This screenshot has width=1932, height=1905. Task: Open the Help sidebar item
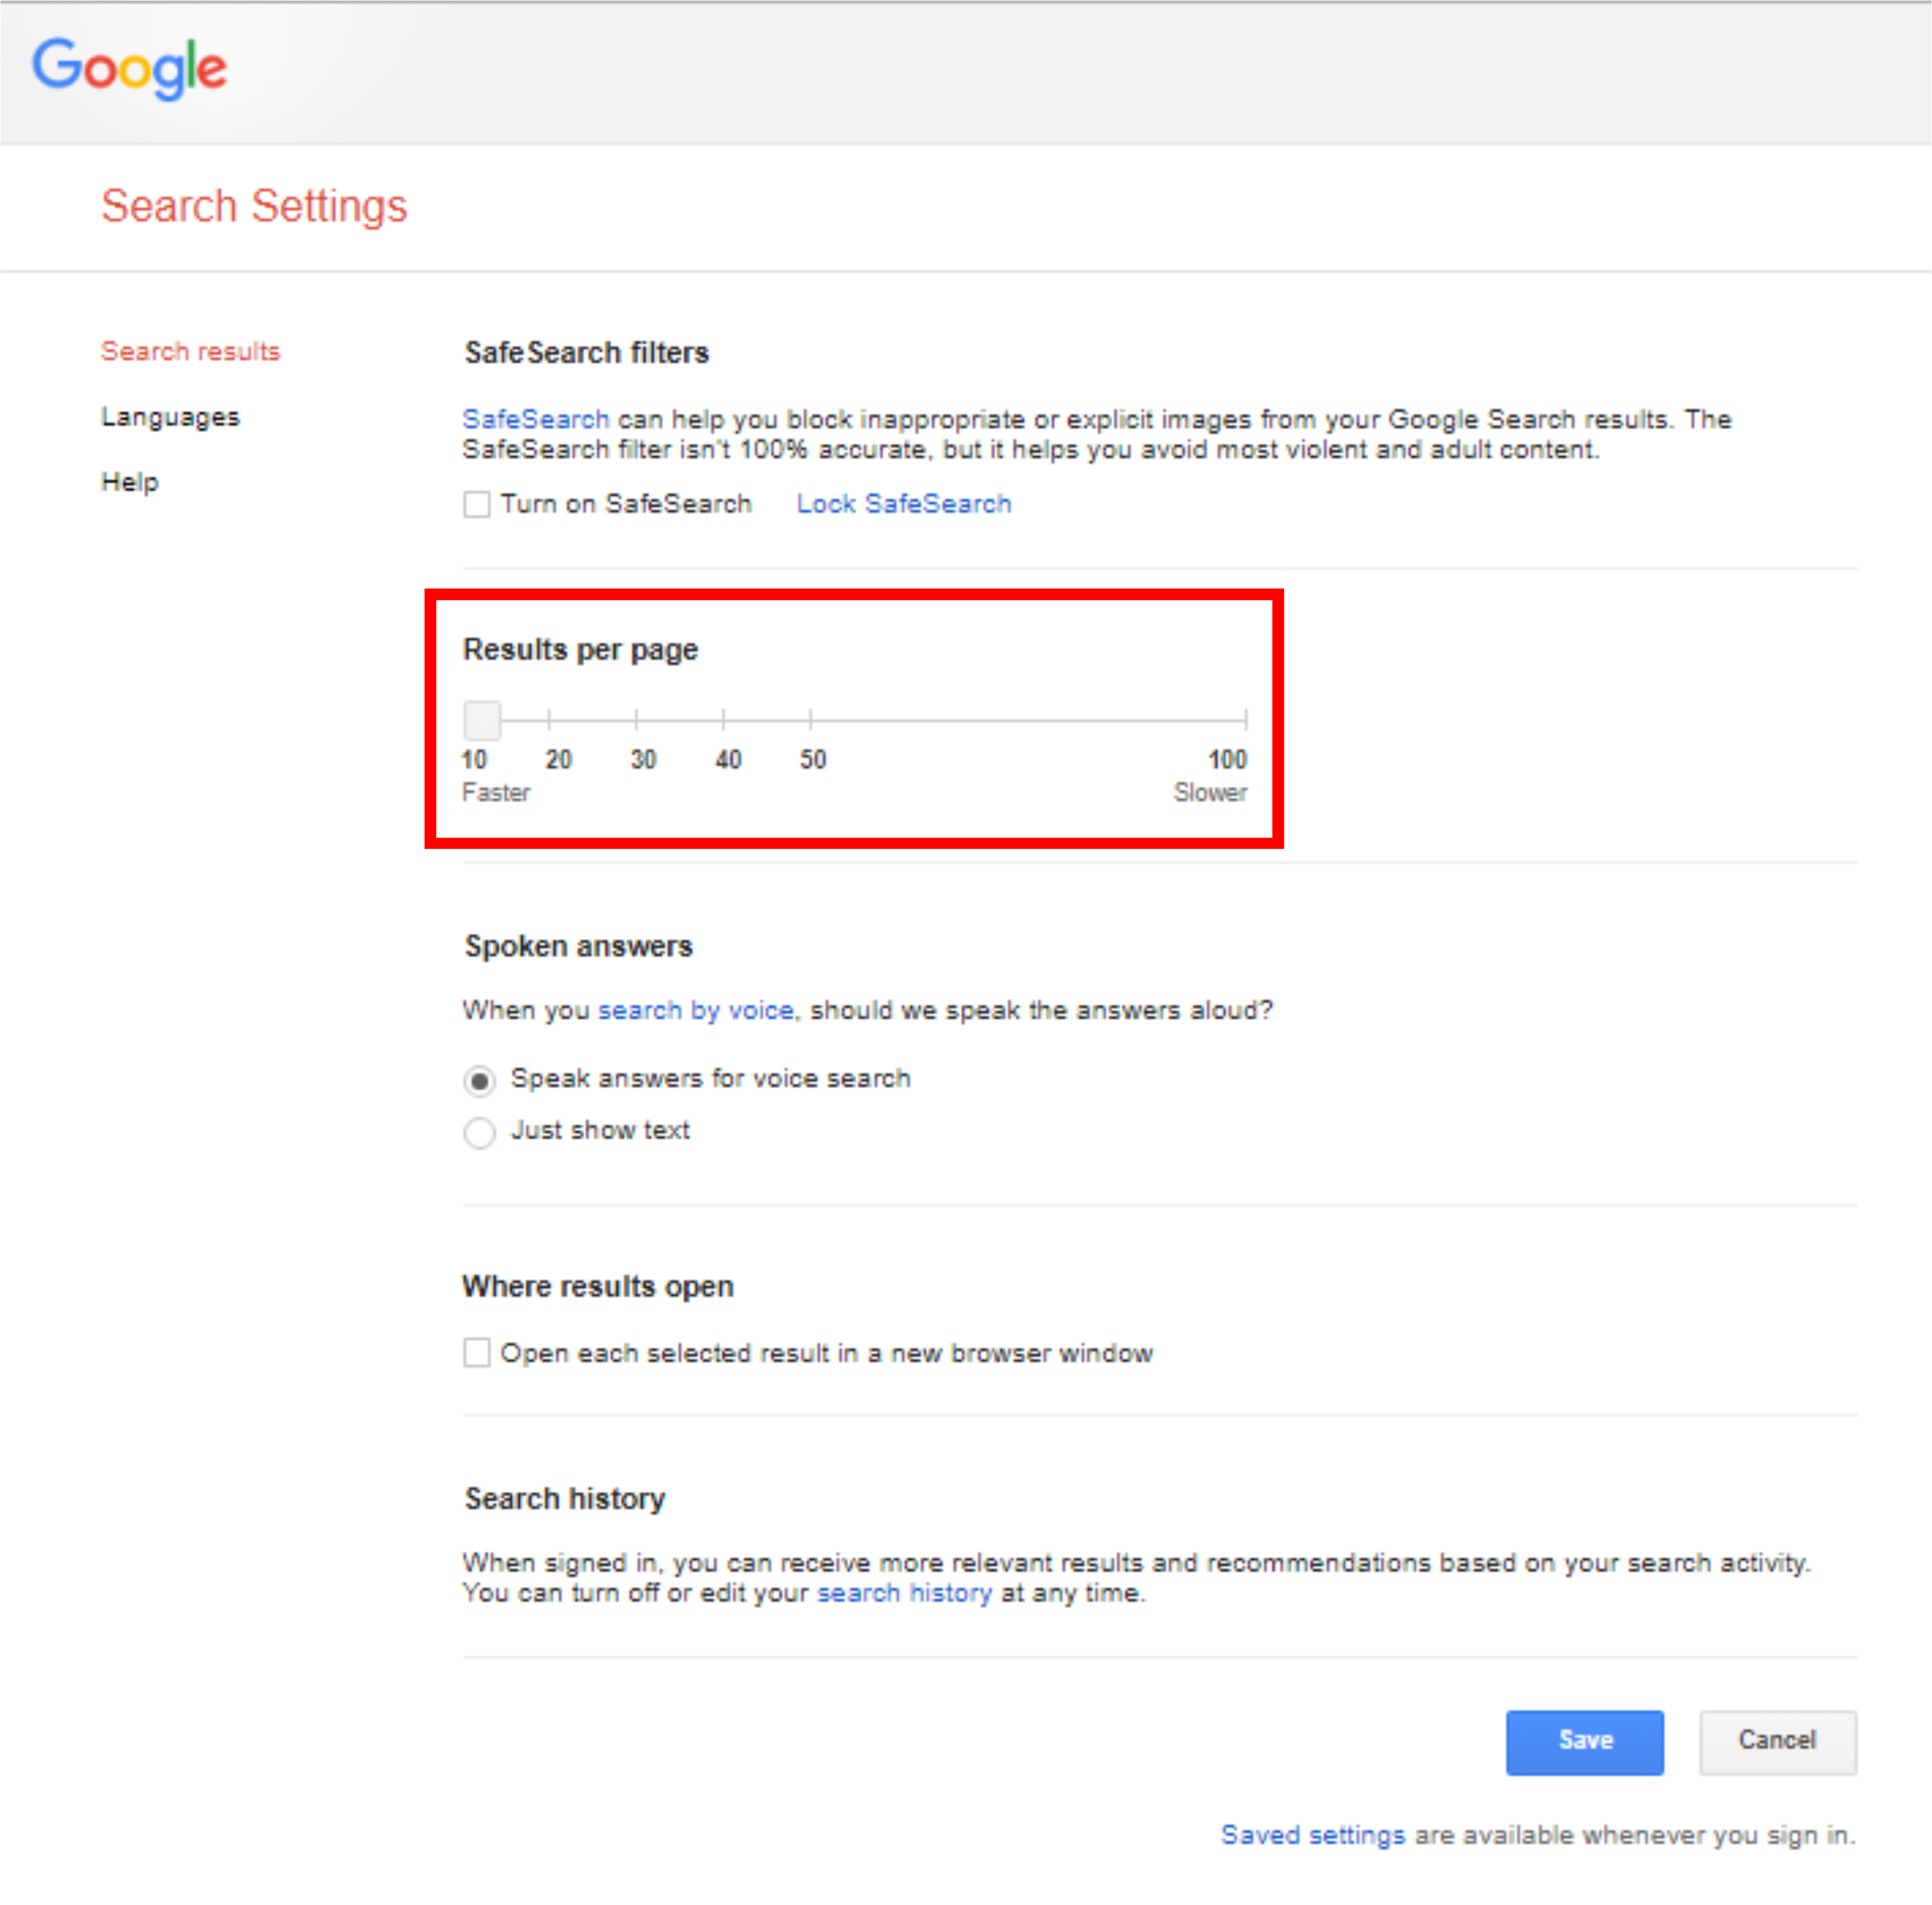click(130, 482)
